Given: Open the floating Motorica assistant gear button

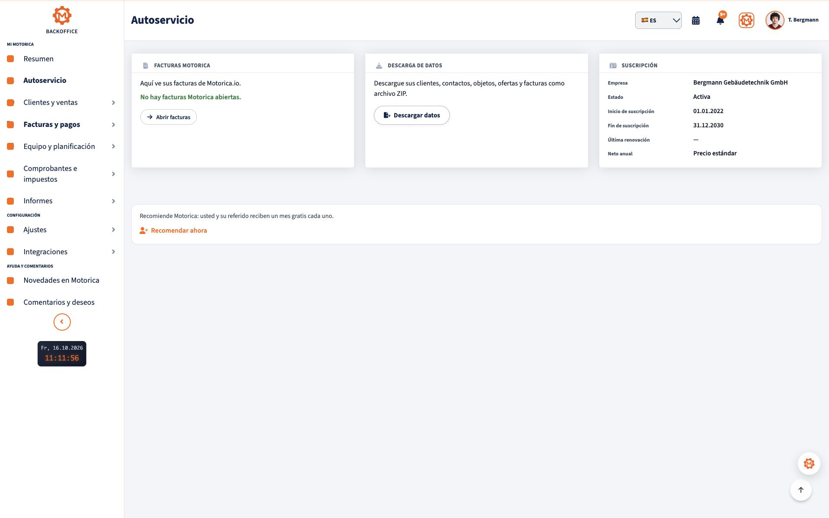Looking at the screenshot, I should click(809, 464).
